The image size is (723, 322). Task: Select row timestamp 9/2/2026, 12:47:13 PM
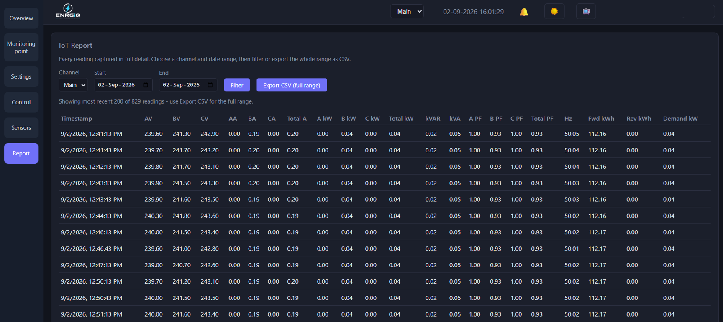92,265
